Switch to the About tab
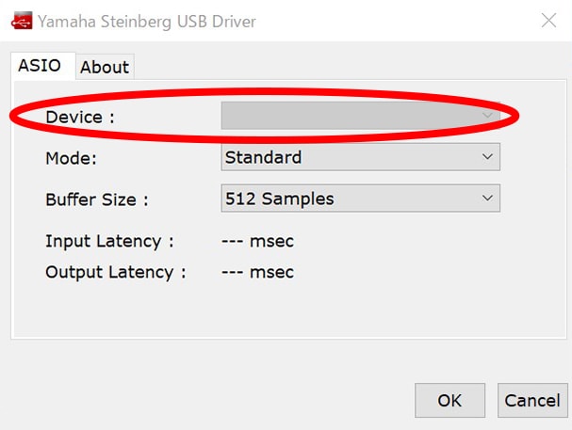The image size is (572, 430). [104, 67]
